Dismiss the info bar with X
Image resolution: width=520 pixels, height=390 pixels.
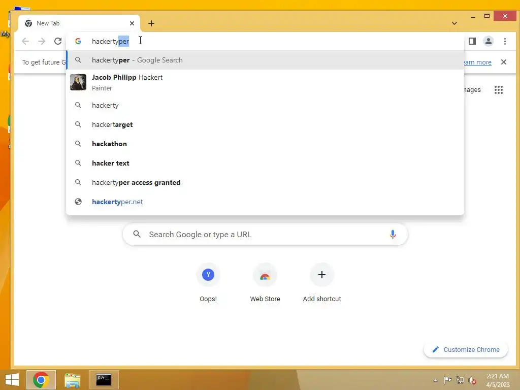pos(503,62)
